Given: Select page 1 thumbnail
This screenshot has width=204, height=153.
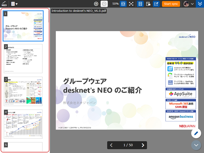Looking at the screenshot, I should (x=23, y=26).
